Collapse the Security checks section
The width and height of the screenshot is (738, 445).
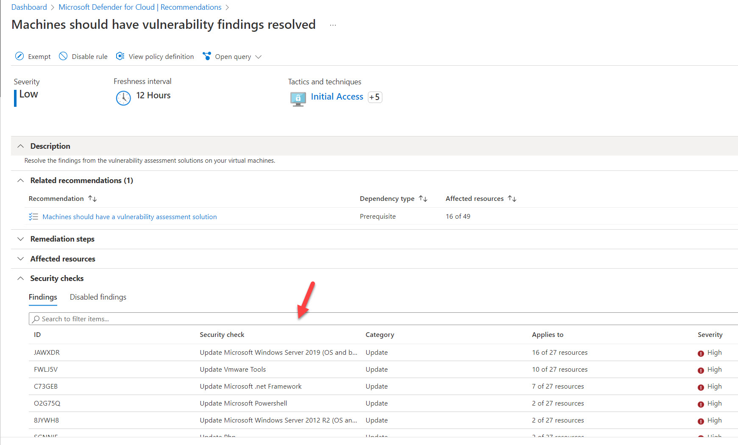(x=20, y=278)
